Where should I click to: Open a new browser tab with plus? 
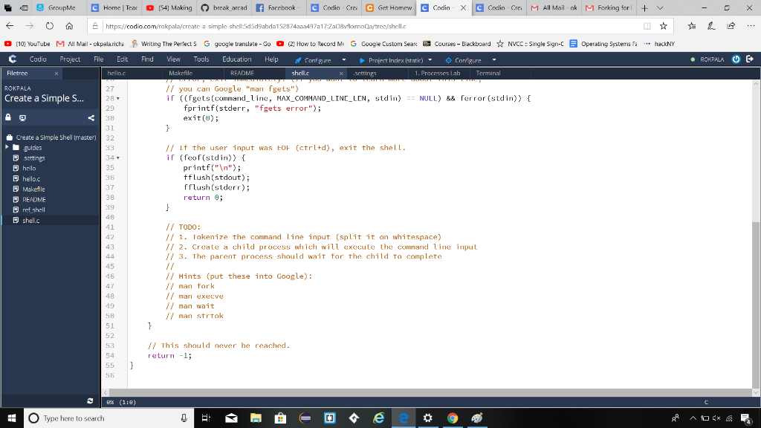coord(644,7)
